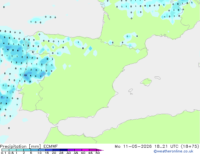Image resolution: width=200 pixels, height=154 pixels.
Task: Click the 0.5–1 mm legend color box
Action: pos(13,150)
